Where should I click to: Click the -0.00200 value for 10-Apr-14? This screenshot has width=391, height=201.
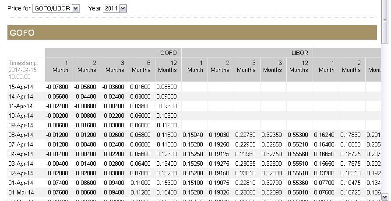[x=57, y=116]
